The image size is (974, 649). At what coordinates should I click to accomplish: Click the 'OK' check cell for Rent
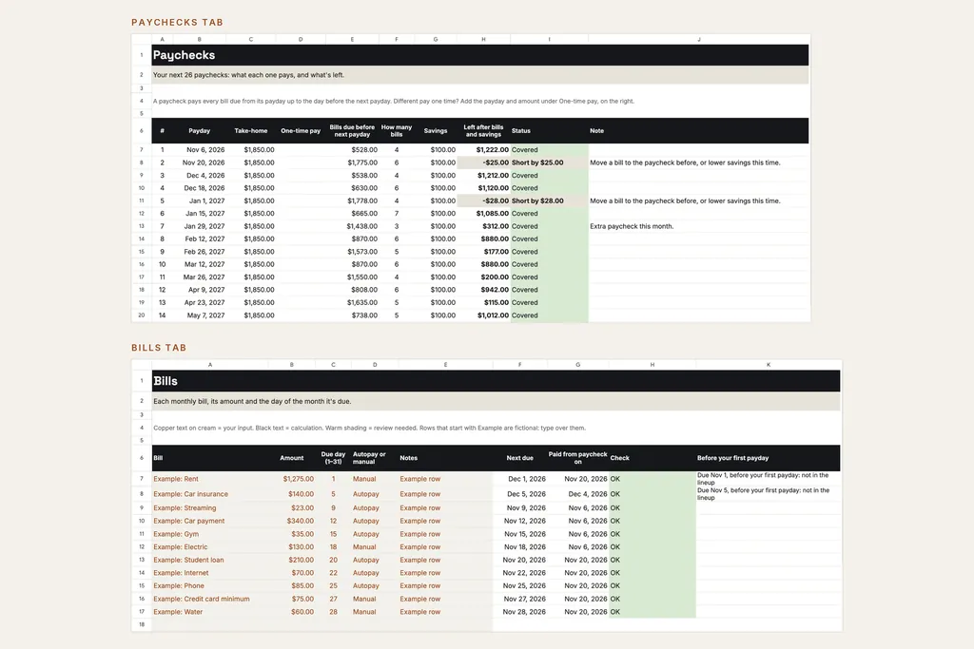[653, 479]
